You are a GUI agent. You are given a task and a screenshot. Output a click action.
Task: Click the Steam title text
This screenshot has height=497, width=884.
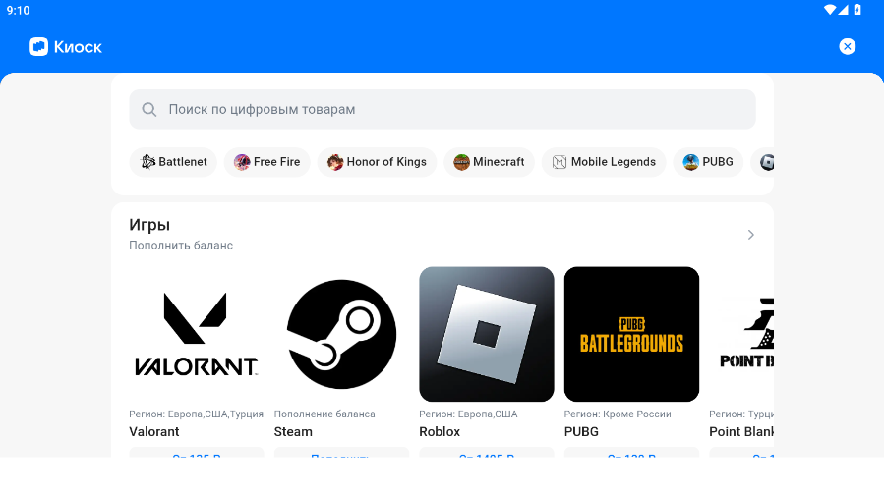(x=293, y=431)
